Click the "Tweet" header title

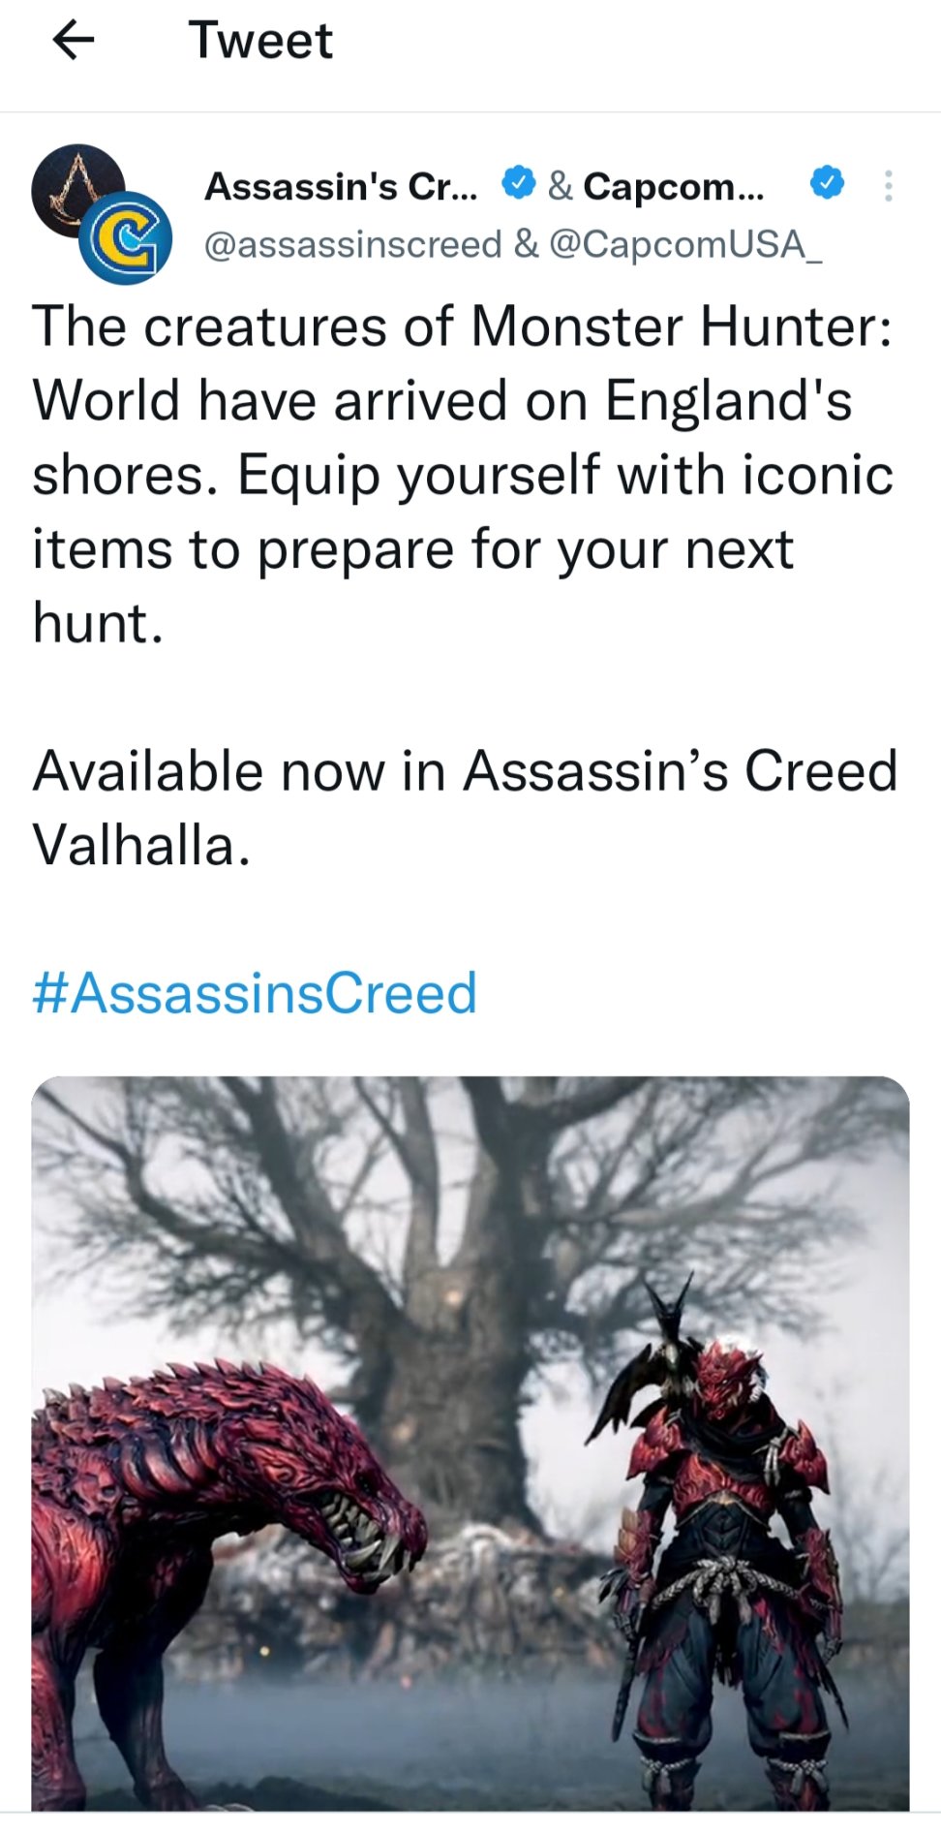coord(260,41)
